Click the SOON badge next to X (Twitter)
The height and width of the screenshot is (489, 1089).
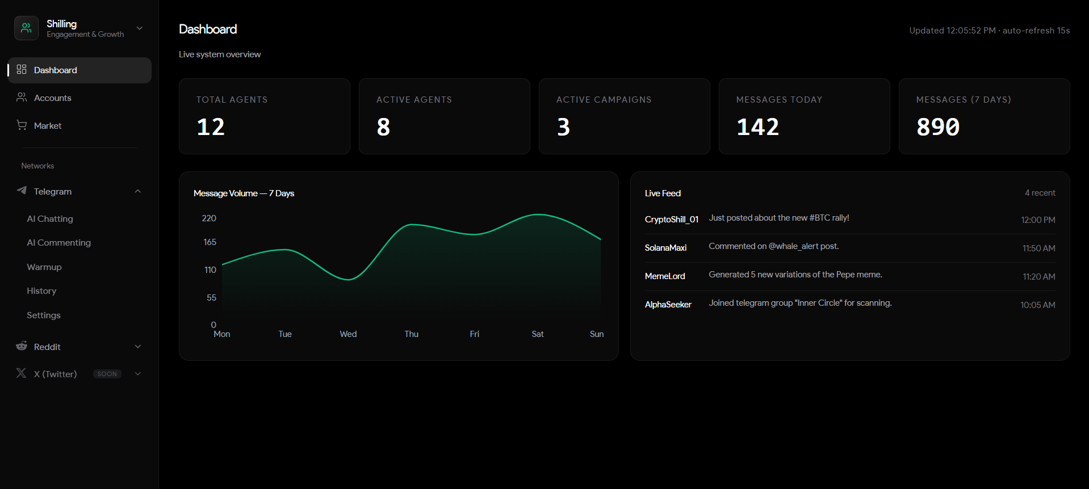107,374
